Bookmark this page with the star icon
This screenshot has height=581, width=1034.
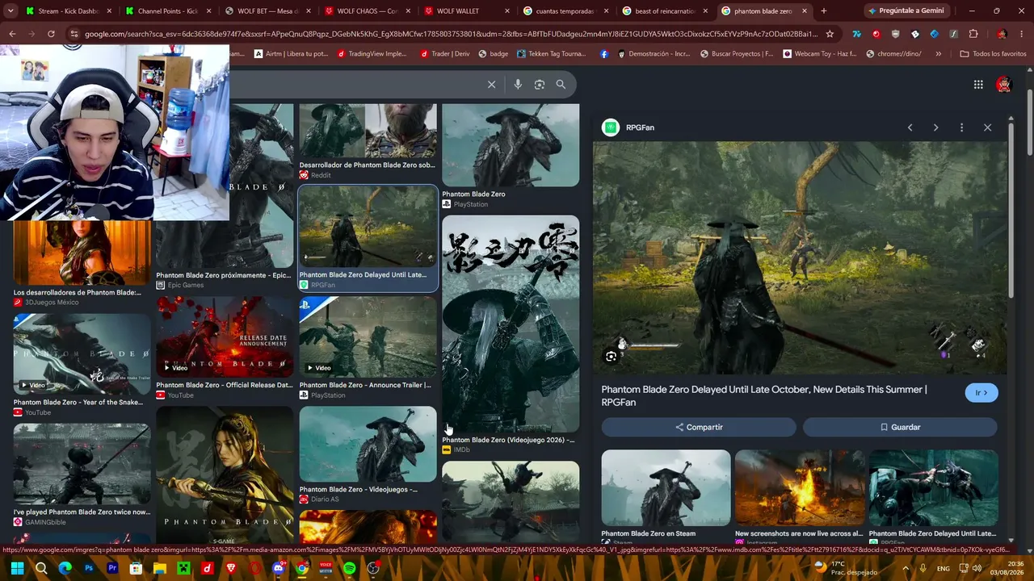[830, 34]
